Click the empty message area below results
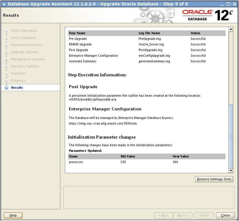The image size is (239, 221). [149, 198]
